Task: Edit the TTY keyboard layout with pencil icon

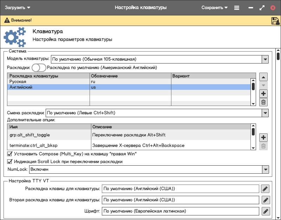Action: coord(265,189)
